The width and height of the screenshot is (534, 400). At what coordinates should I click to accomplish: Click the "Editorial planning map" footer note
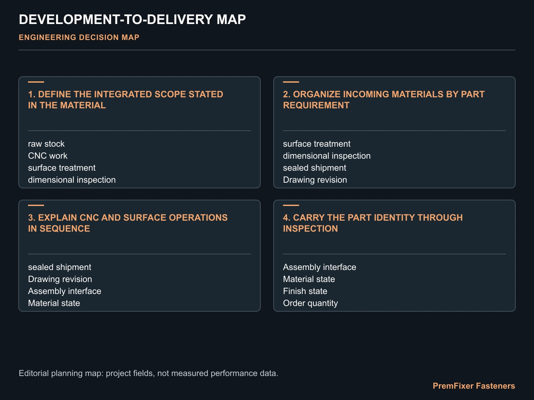click(x=149, y=373)
